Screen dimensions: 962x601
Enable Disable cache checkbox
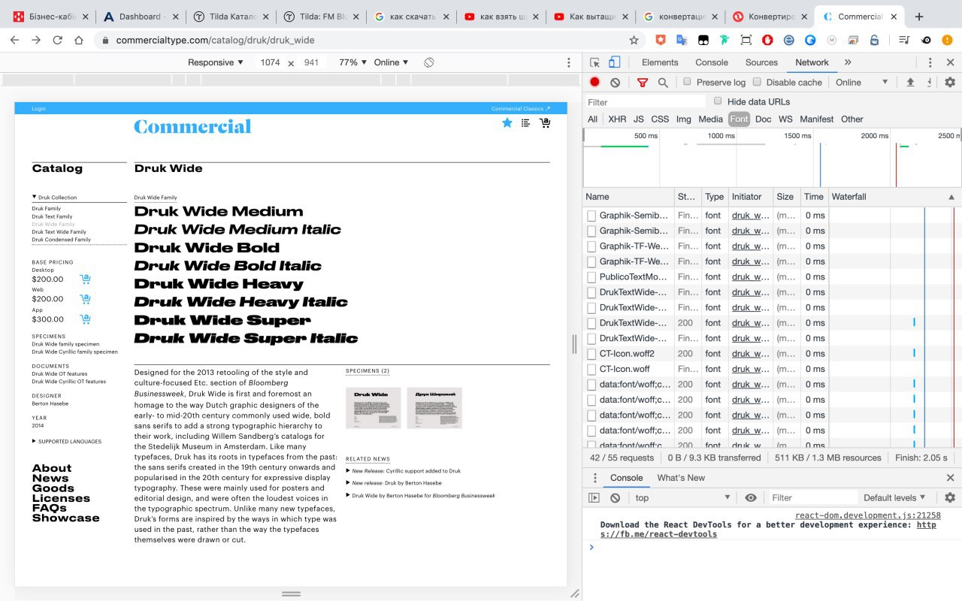click(x=757, y=81)
